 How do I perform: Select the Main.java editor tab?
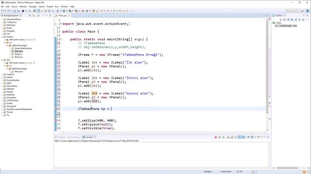click(x=63, y=15)
